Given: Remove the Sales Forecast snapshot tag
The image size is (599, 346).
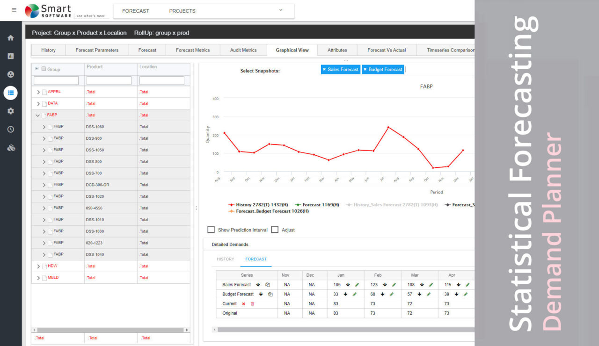Looking at the screenshot, I should point(324,70).
